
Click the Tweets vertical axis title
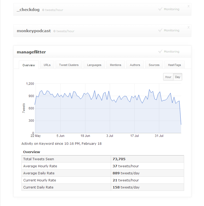click(x=24, y=108)
